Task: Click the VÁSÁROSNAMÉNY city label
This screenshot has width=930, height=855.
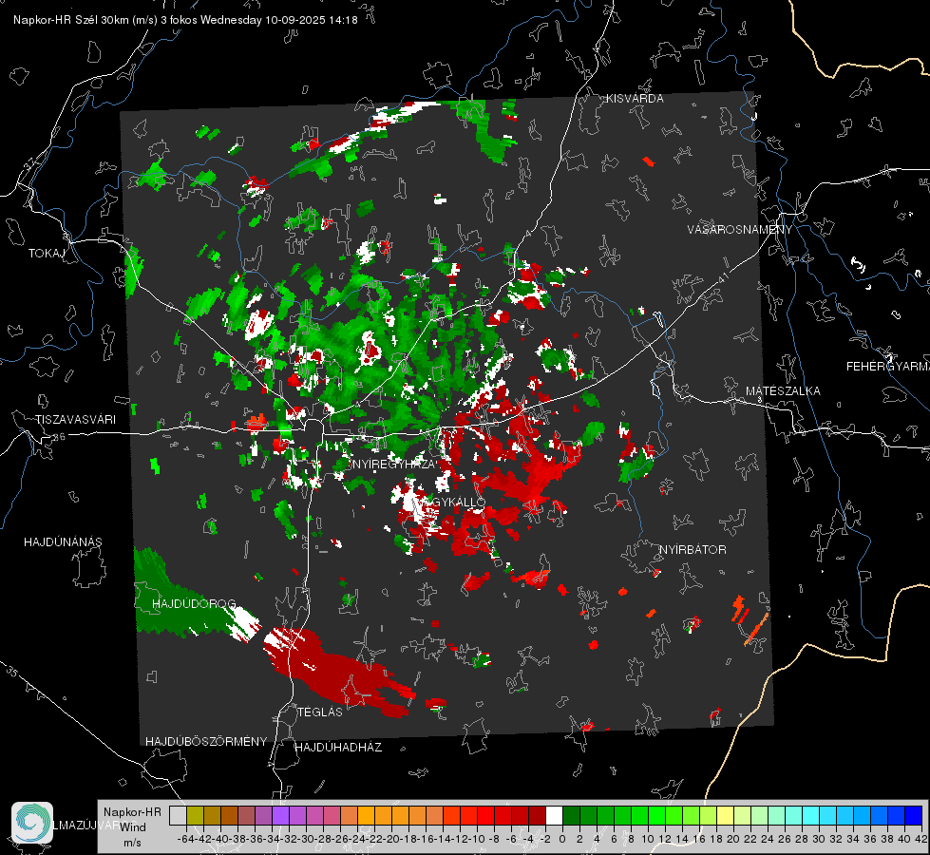Action: click(740, 230)
